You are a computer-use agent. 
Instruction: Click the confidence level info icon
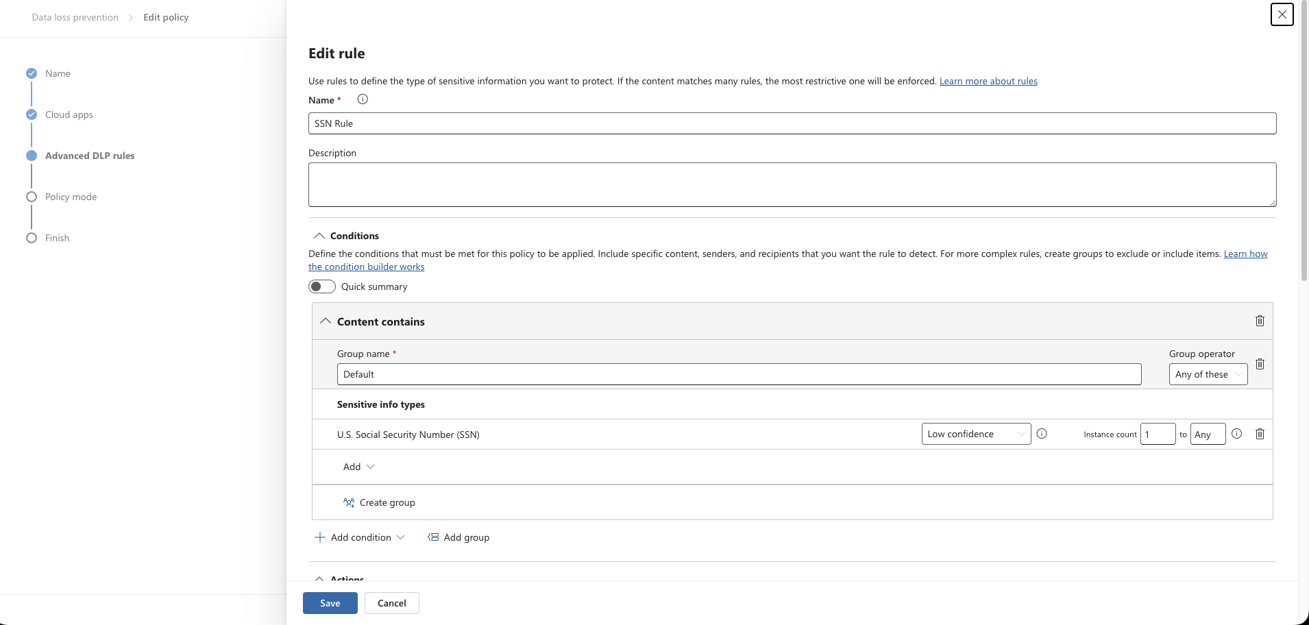point(1042,434)
